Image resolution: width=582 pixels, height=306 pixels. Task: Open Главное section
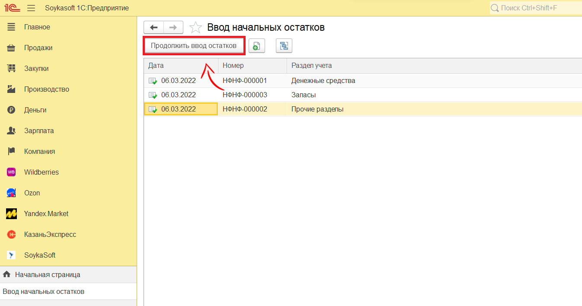pyautogui.click(x=68, y=27)
